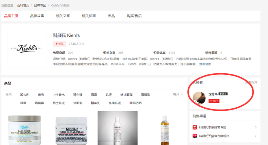This screenshot has width=268, height=145.
Task: Click 相关文章 count 206
Action: [121, 53]
